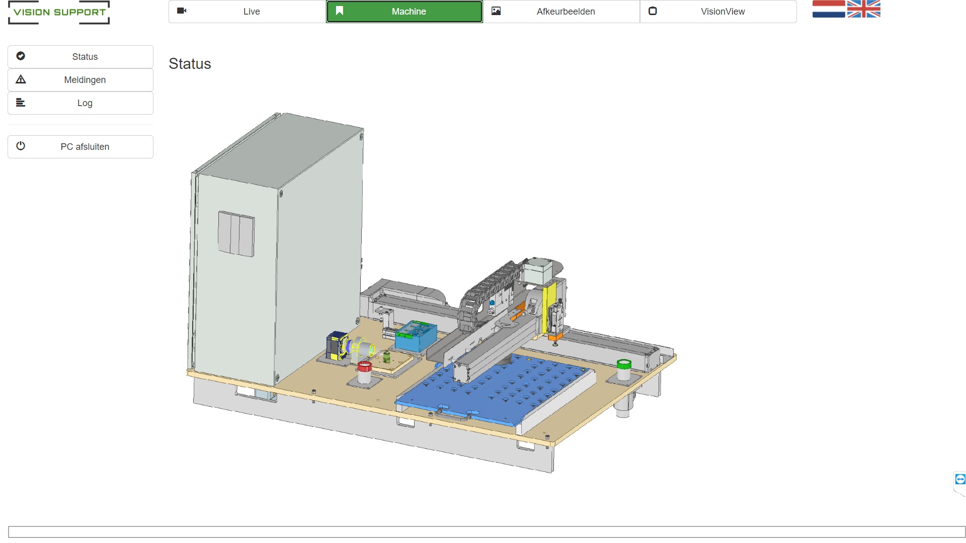Click the bookmark icon on Machine tab
The image size is (966, 543).
tap(340, 11)
